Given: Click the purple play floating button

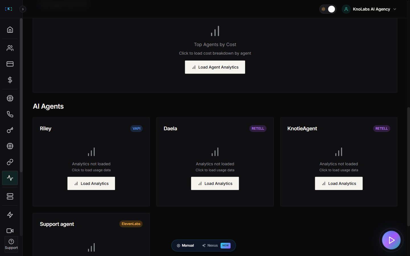Looking at the screenshot, I should tap(391, 240).
